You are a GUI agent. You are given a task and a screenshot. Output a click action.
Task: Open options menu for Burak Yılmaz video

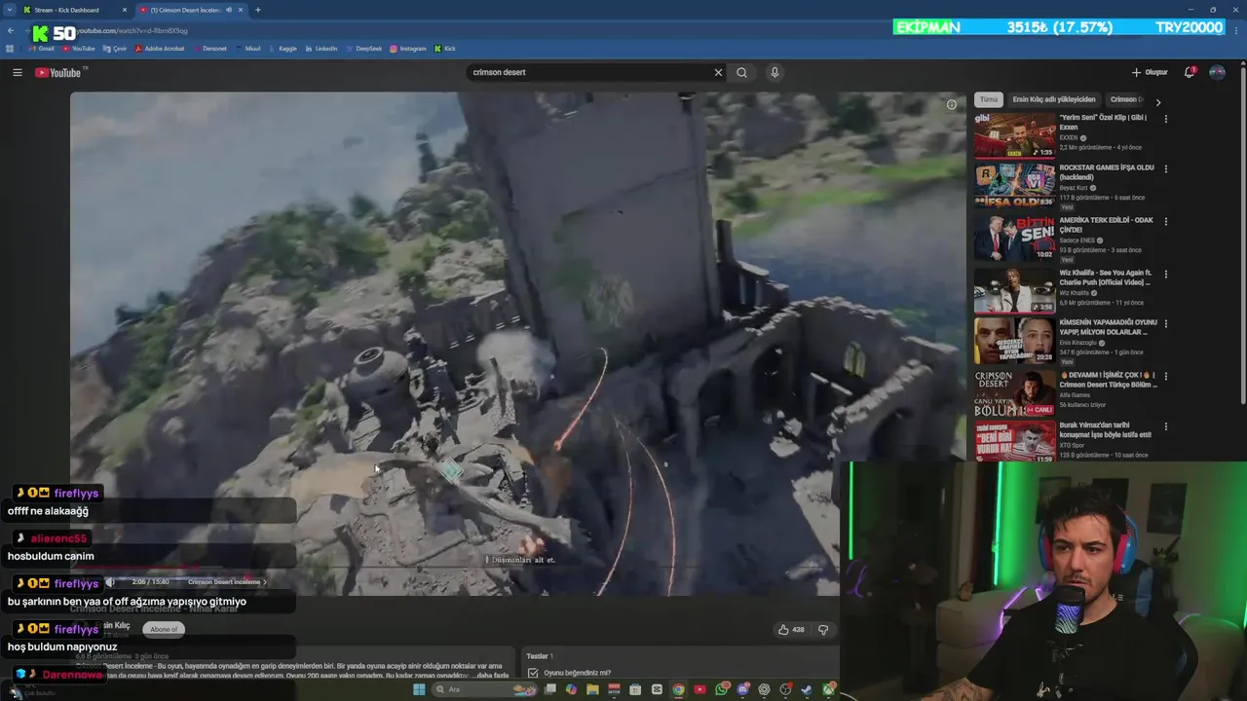click(1166, 426)
